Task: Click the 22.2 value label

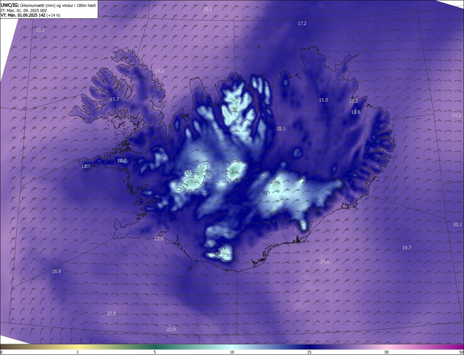Action: coord(353,101)
